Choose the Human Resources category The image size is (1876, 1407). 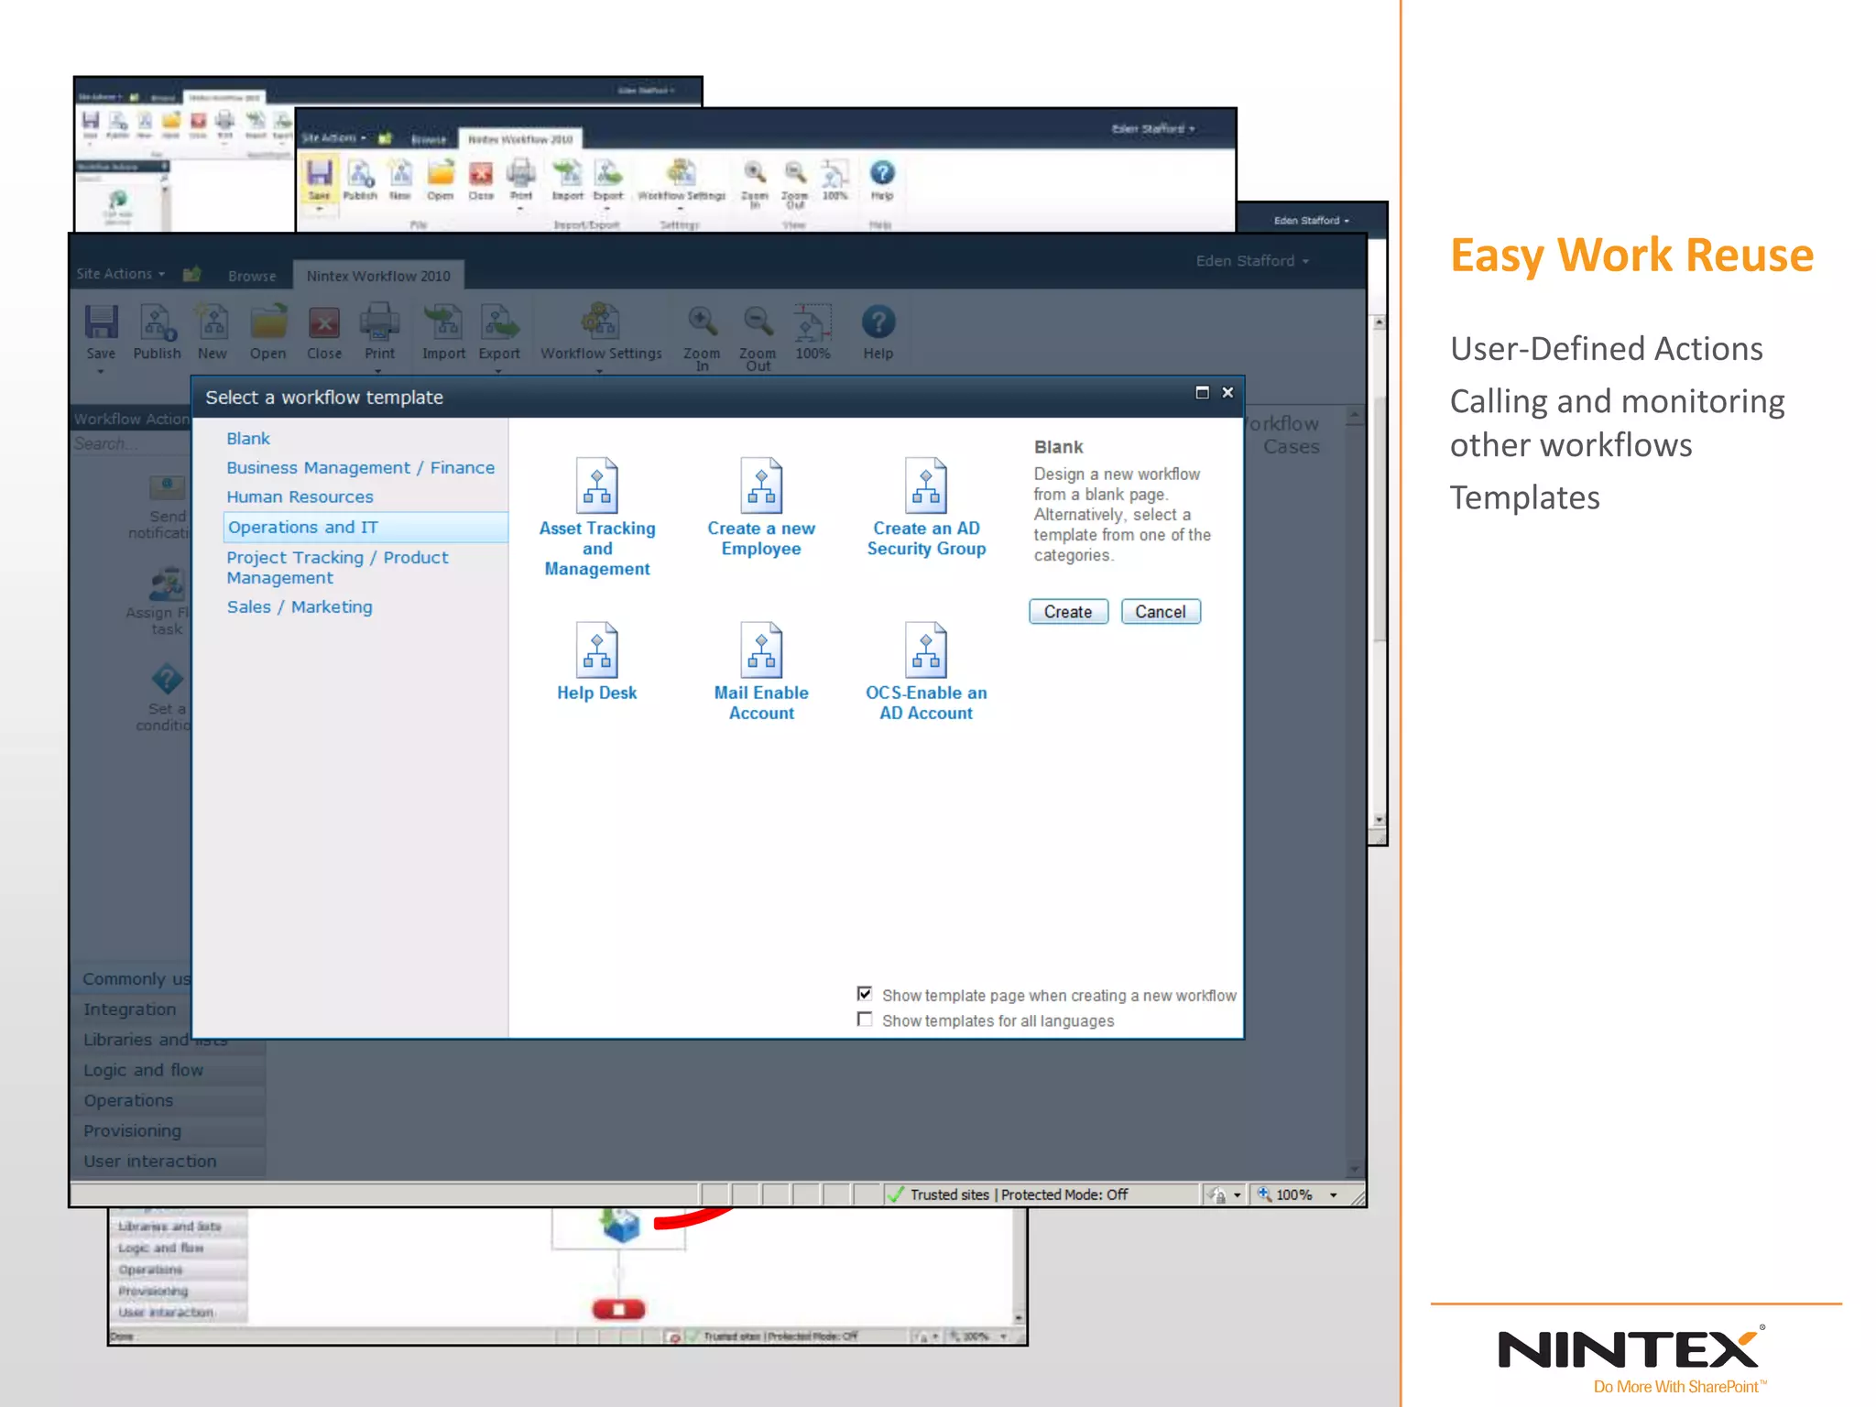pos(300,497)
